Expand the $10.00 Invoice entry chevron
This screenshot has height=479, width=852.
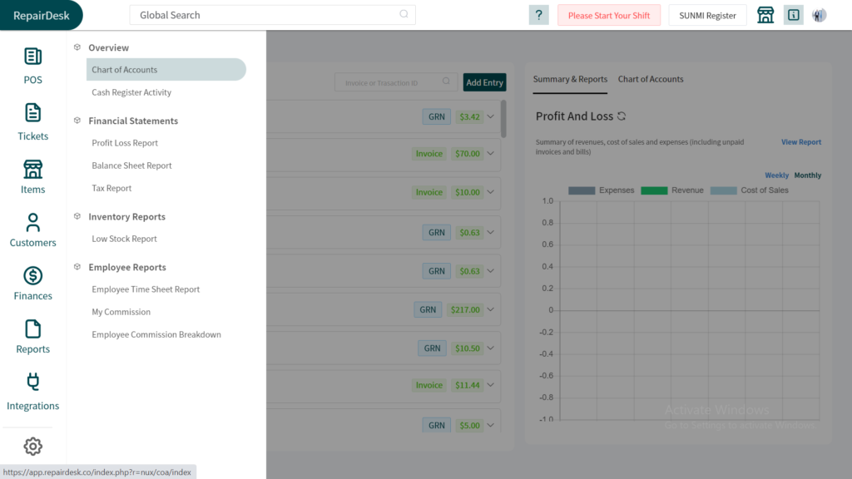[x=491, y=192]
